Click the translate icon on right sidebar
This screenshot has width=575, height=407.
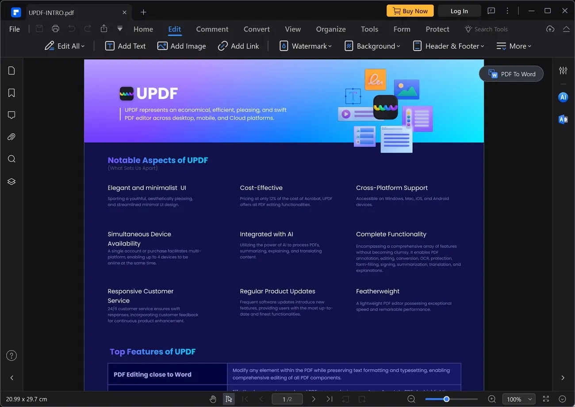click(563, 119)
